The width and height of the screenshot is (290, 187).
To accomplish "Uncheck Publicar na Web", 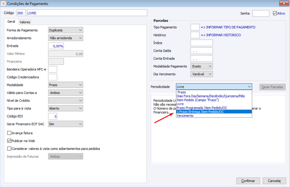I will click(9, 141).
